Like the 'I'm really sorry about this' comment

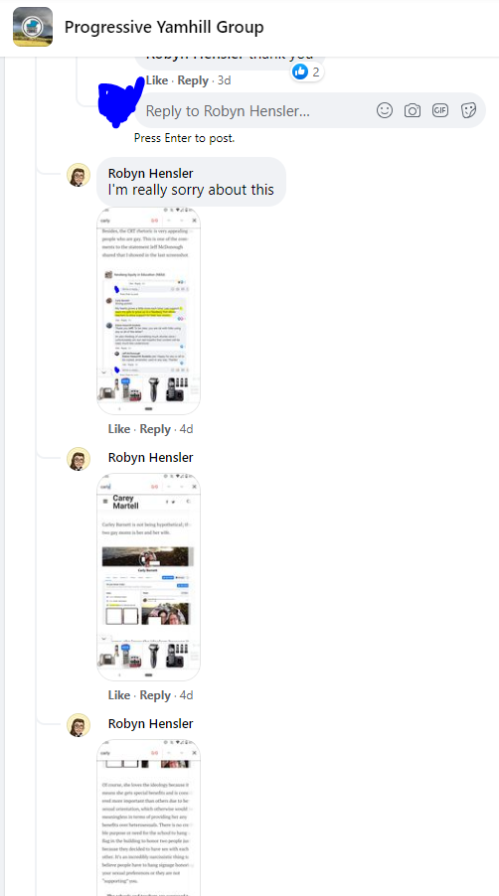click(119, 429)
